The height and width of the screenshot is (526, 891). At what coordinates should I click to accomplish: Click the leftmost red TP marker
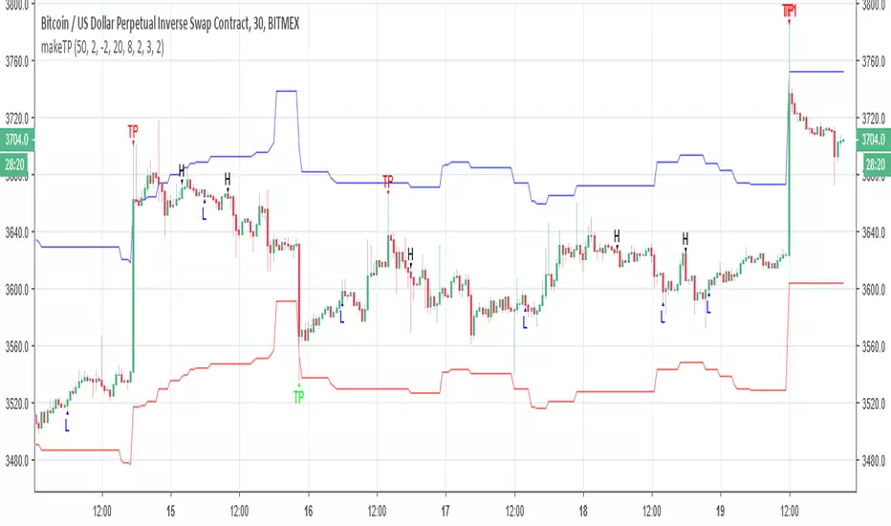[x=133, y=130]
